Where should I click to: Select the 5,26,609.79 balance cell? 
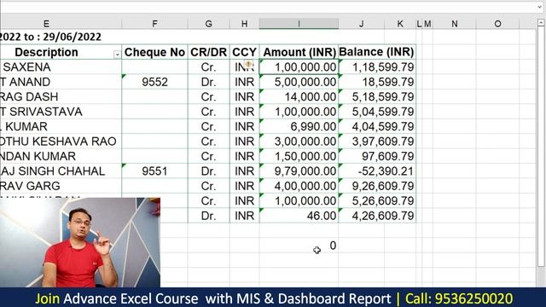pyautogui.click(x=377, y=201)
